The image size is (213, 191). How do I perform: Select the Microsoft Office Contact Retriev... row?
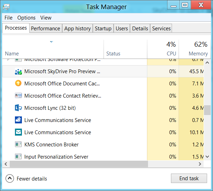tap(103, 95)
